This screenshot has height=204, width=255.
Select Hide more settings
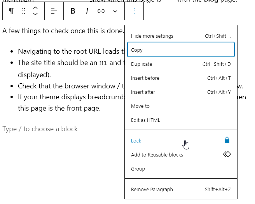click(x=152, y=36)
